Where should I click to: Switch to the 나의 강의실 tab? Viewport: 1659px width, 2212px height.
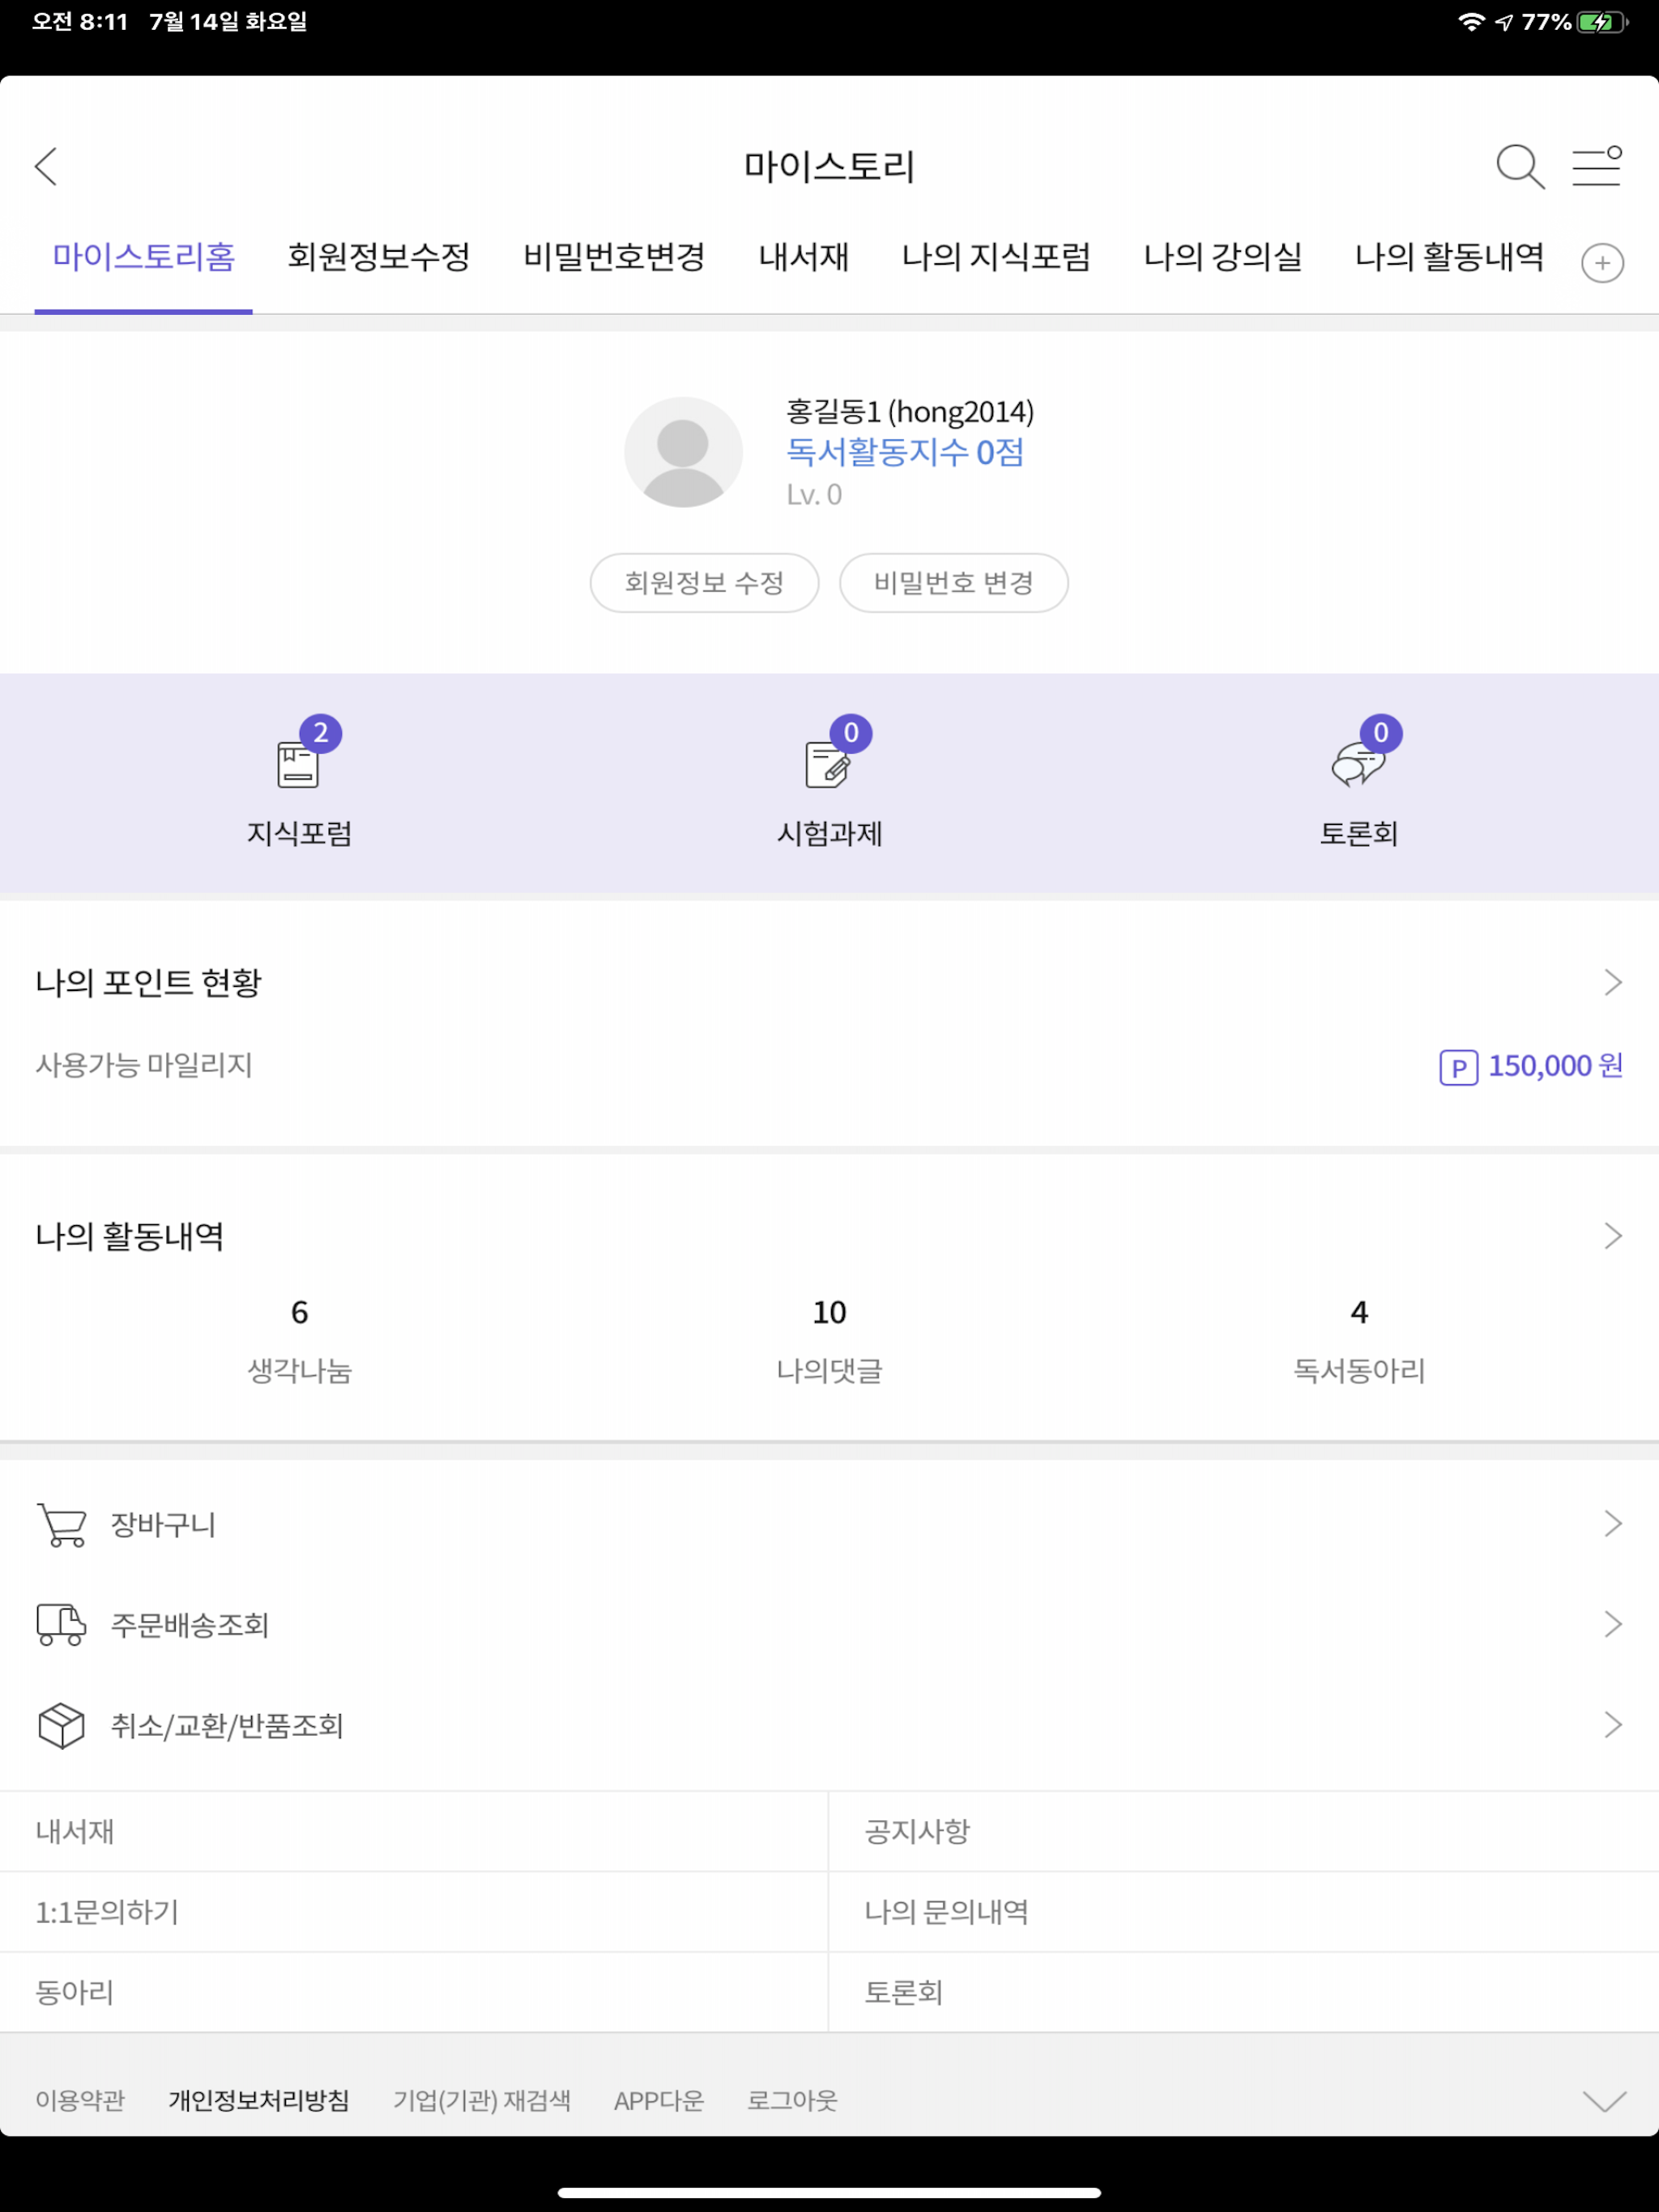[x=1222, y=258]
